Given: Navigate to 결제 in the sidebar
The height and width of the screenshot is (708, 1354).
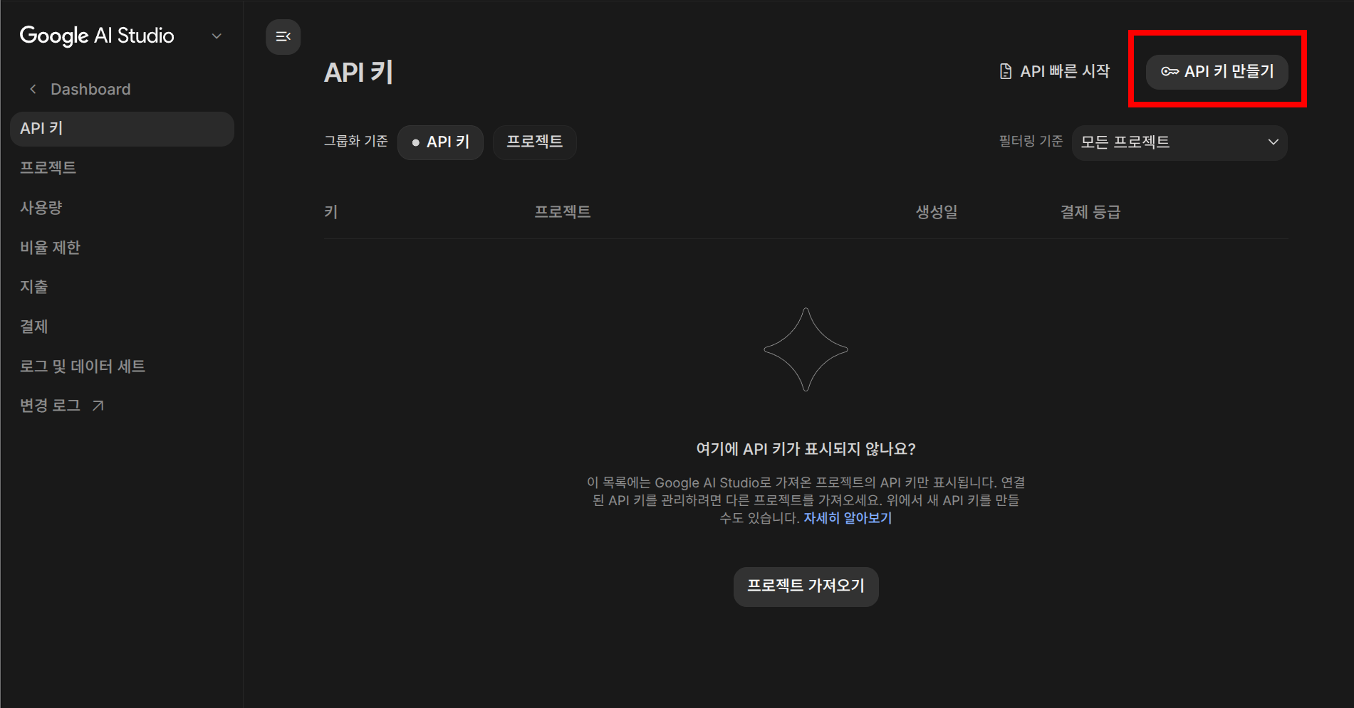Looking at the screenshot, I should click(x=34, y=327).
